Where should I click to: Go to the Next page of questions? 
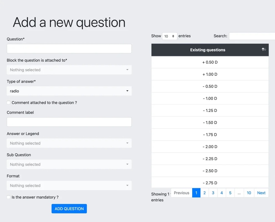(261, 193)
